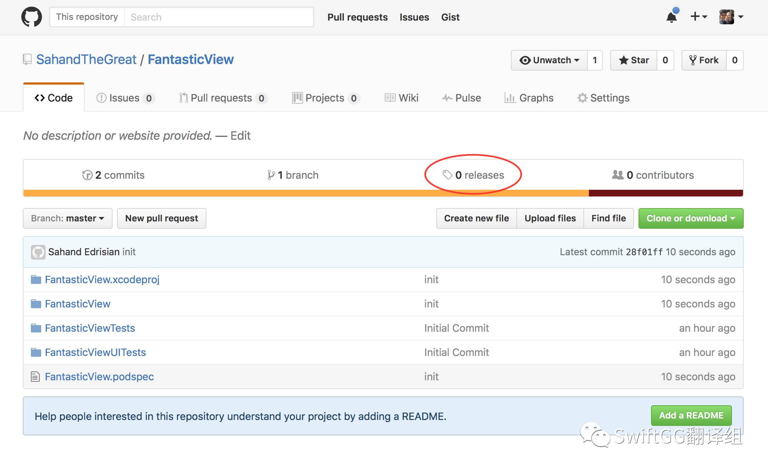Click the folder icon for FantasticView.xcodeproj
The width and height of the screenshot is (768, 470).
[36, 279]
